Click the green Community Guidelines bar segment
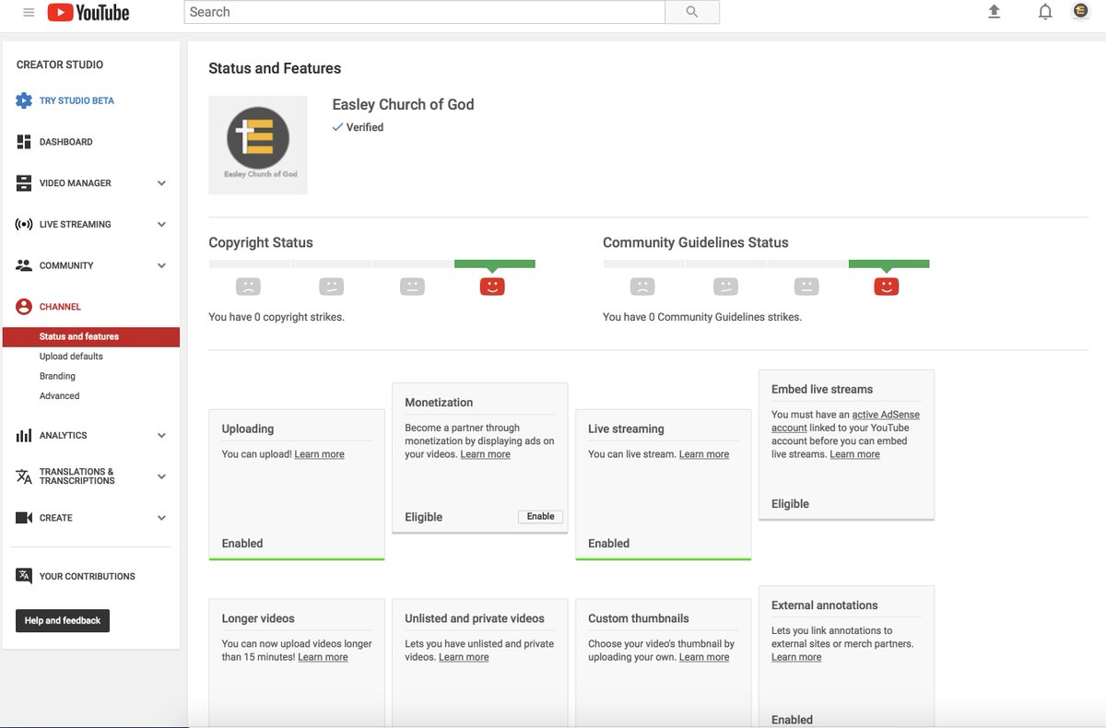This screenshot has width=1106, height=728. (x=889, y=264)
